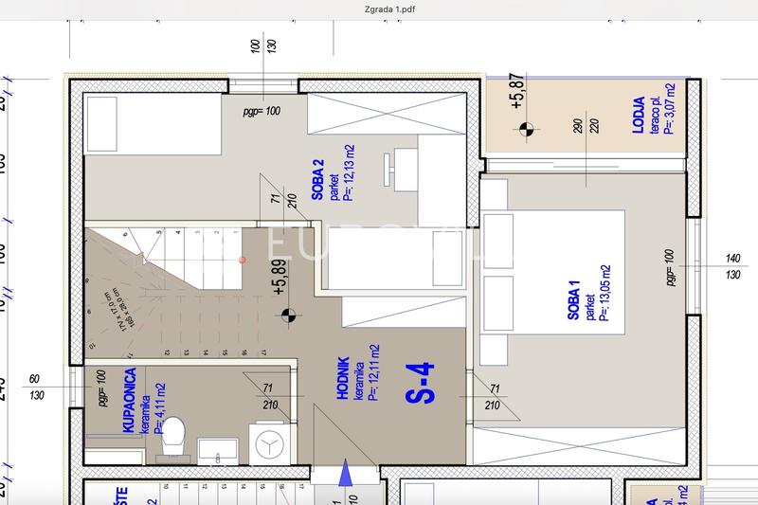This screenshot has height=505, width=758.
Task: Click the level marker symbol near +5,87
Action: [x=527, y=129]
